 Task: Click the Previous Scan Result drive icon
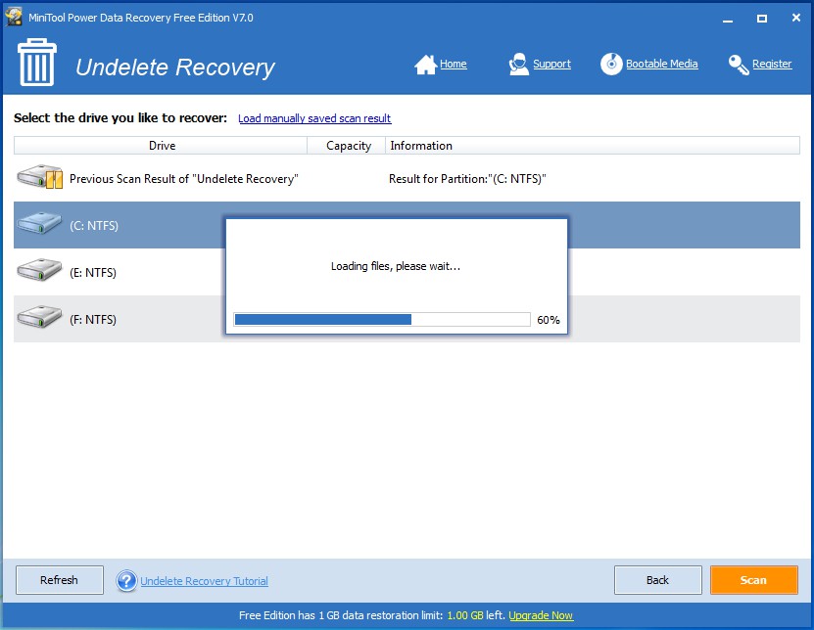(x=39, y=177)
